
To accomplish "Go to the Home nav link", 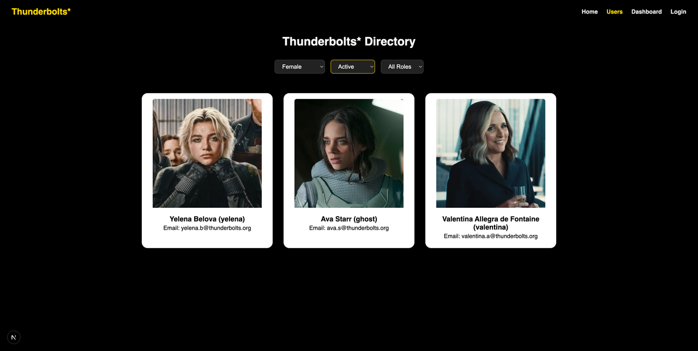I will pyautogui.click(x=589, y=11).
